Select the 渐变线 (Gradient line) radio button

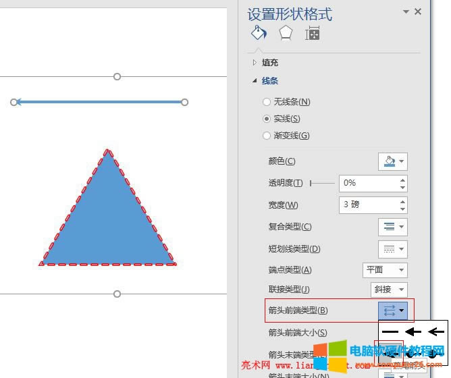267,136
